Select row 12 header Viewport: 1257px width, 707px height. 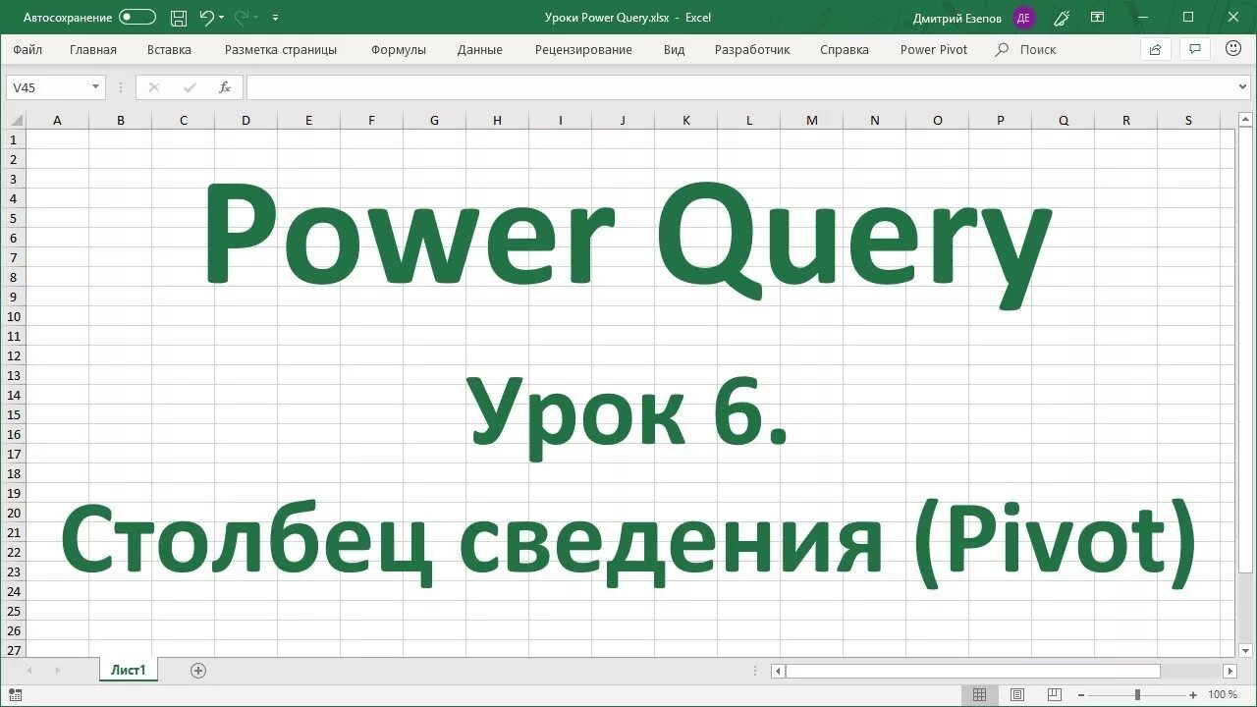click(x=14, y=355)
